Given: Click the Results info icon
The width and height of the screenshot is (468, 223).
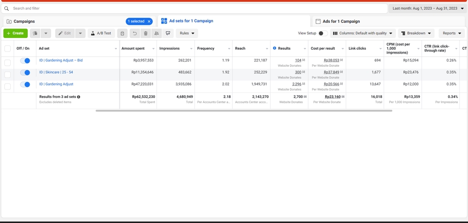Looking at the screenshot, I should point(274,48).
